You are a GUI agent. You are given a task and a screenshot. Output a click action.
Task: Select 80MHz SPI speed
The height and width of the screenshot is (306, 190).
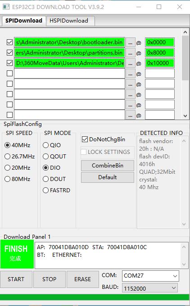[x=17, y=179]
